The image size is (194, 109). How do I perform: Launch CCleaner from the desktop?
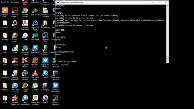click(15, 61)
